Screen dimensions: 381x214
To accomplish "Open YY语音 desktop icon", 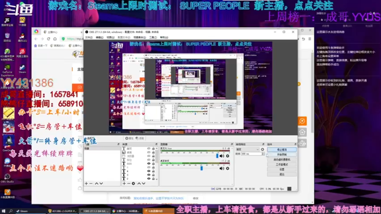I will tap(22, 21).
